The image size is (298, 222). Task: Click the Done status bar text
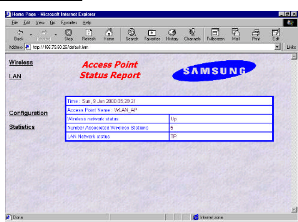pos(18,217)
